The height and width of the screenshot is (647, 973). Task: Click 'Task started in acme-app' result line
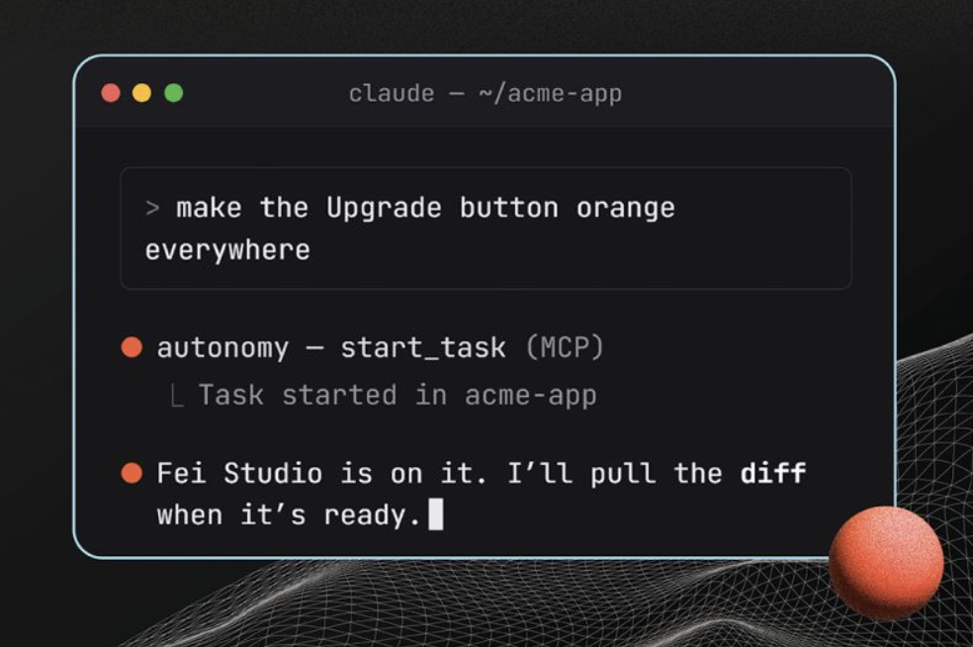pos(398,396)
